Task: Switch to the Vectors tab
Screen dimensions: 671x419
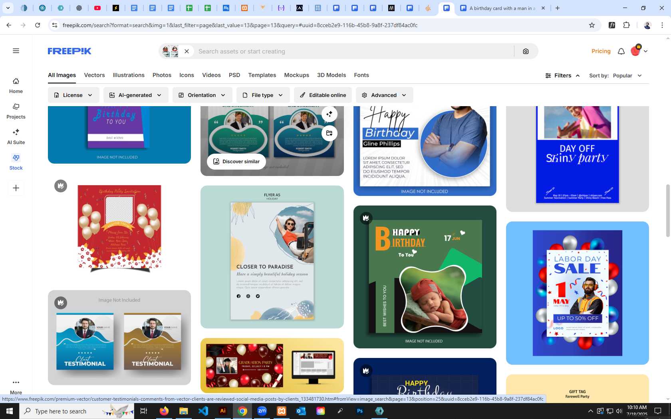Action: pyautogui.click(x=94, y=75)
